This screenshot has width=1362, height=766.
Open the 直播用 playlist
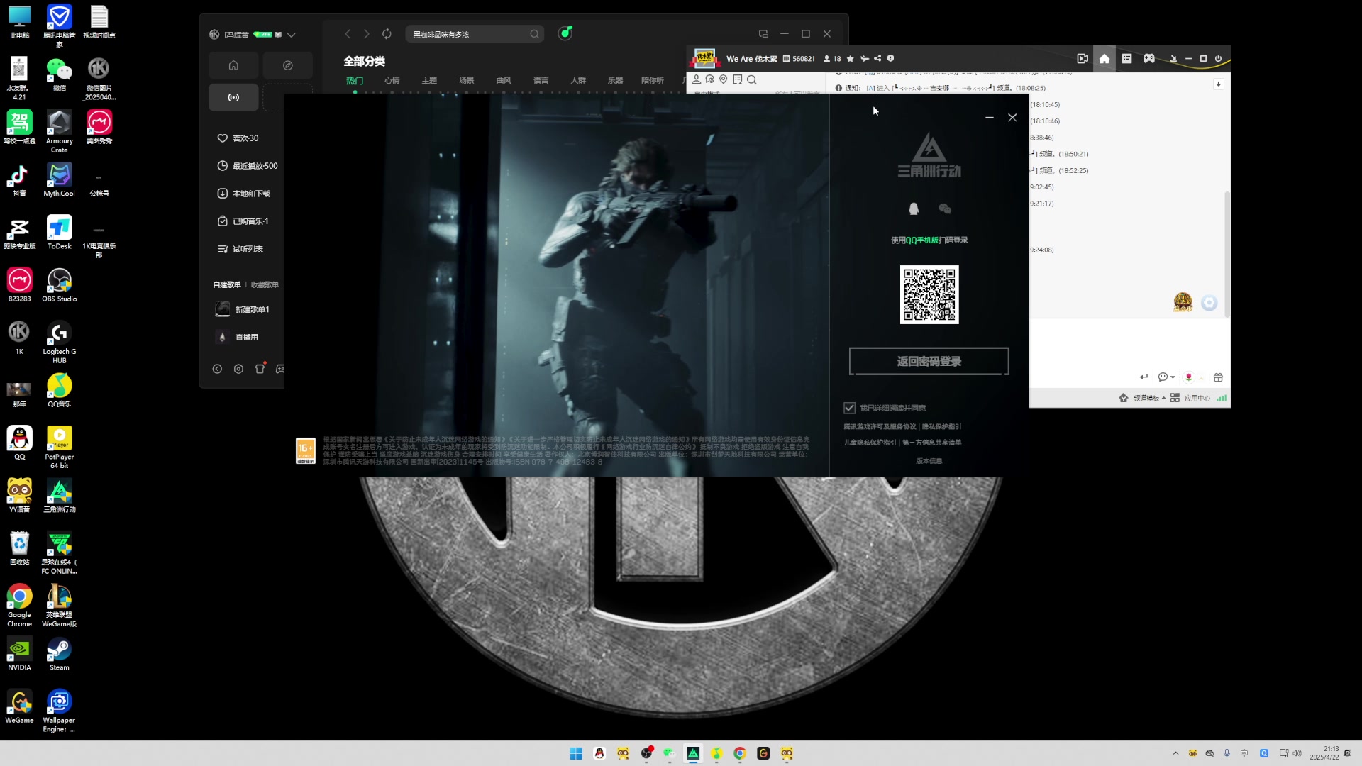[237, 337]
